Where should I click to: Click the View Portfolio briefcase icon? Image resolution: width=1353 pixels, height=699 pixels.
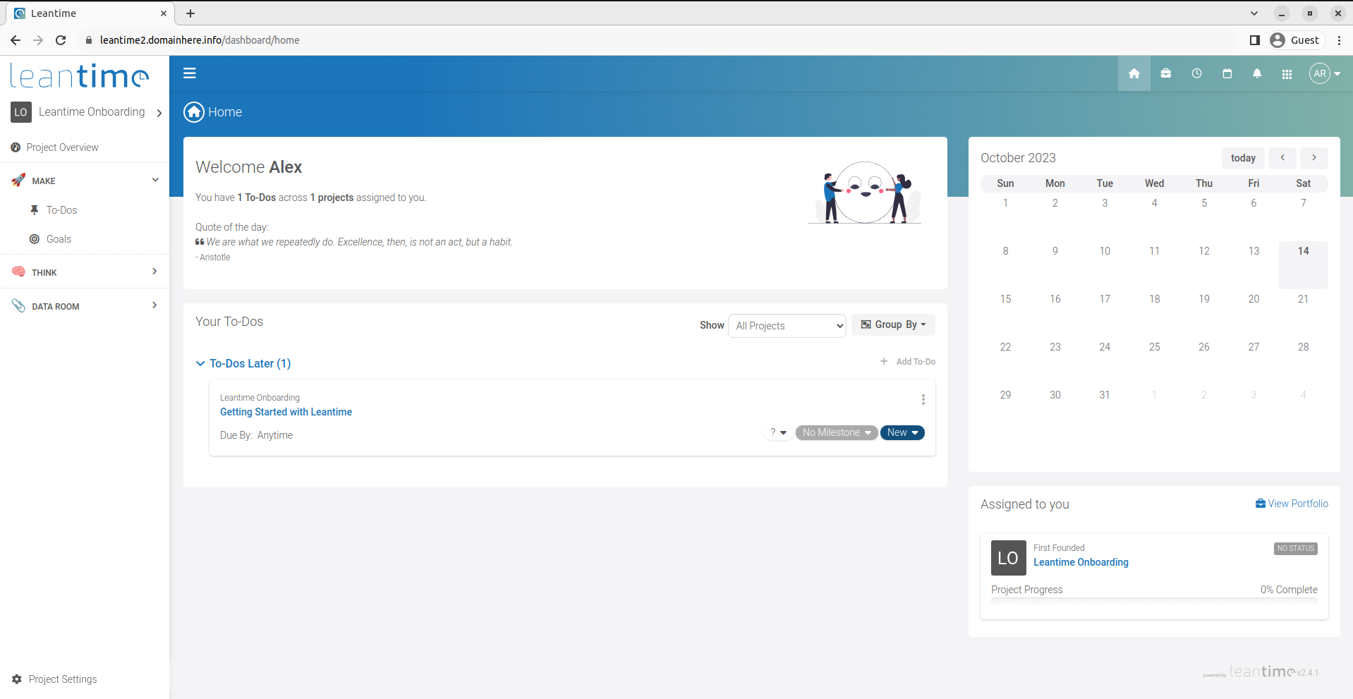1261,504
